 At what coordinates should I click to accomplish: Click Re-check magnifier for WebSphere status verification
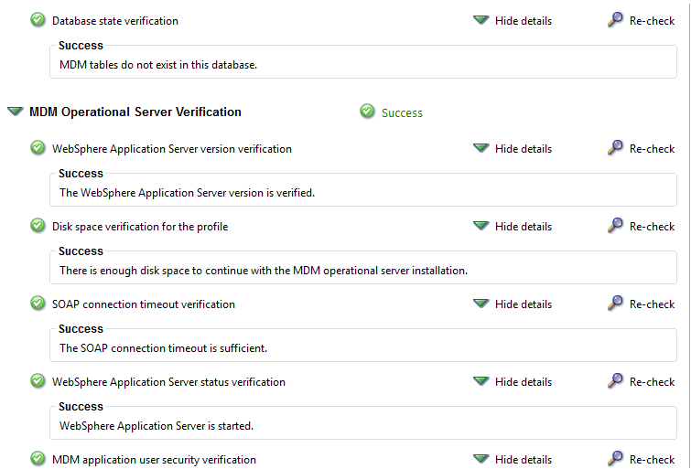[615, 380]
